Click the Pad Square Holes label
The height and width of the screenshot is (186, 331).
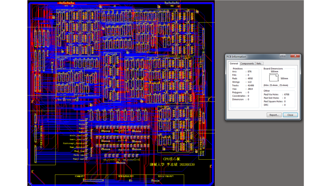273,101
